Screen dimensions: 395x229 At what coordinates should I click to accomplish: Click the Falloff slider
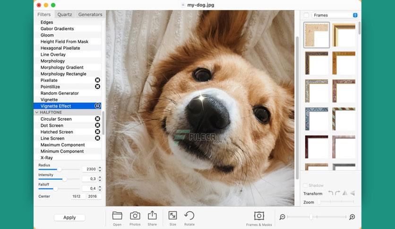tap(59, 189)
